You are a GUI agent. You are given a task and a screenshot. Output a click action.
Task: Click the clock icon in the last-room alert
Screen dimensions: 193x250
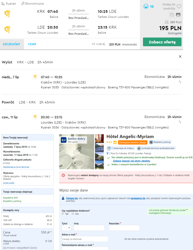pos(63,175)
